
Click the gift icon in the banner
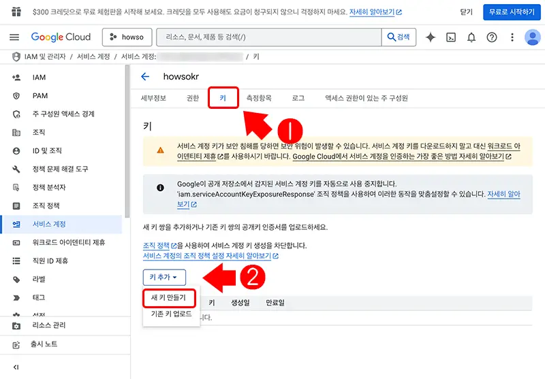(16, 12)
